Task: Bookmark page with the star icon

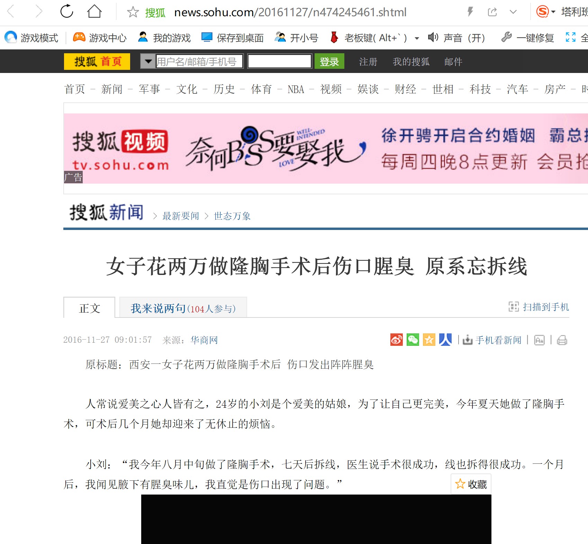Action: coord(133,12)
